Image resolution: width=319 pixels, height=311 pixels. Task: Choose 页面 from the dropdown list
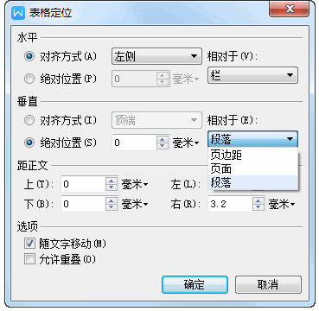(x=252, y=168)
